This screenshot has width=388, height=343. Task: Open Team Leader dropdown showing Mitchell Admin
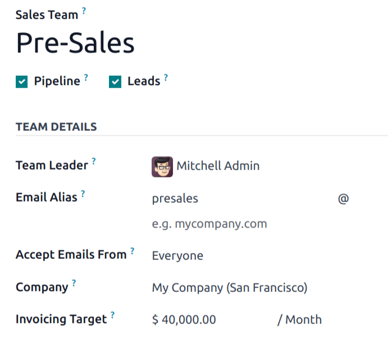coord(218,166)
